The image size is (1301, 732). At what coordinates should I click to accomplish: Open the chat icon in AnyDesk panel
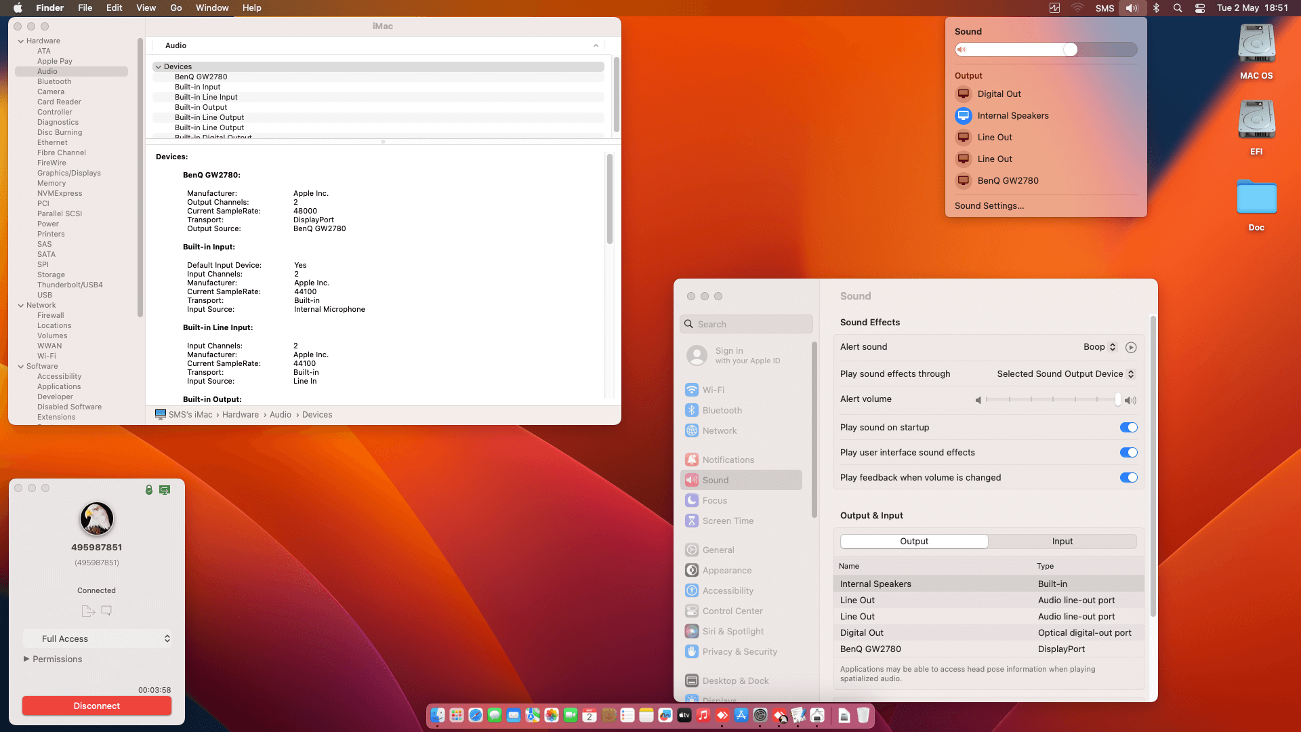(x=106, y=611)
